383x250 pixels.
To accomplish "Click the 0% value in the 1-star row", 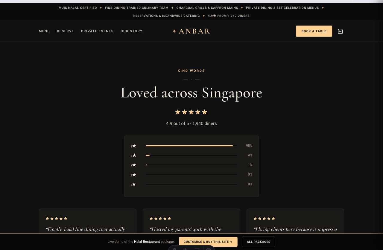I will 250,184.
